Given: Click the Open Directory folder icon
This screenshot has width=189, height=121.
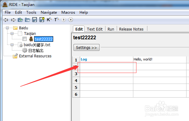Looking at the screenshot, I should pyautogui.click(x=28, y=20).
